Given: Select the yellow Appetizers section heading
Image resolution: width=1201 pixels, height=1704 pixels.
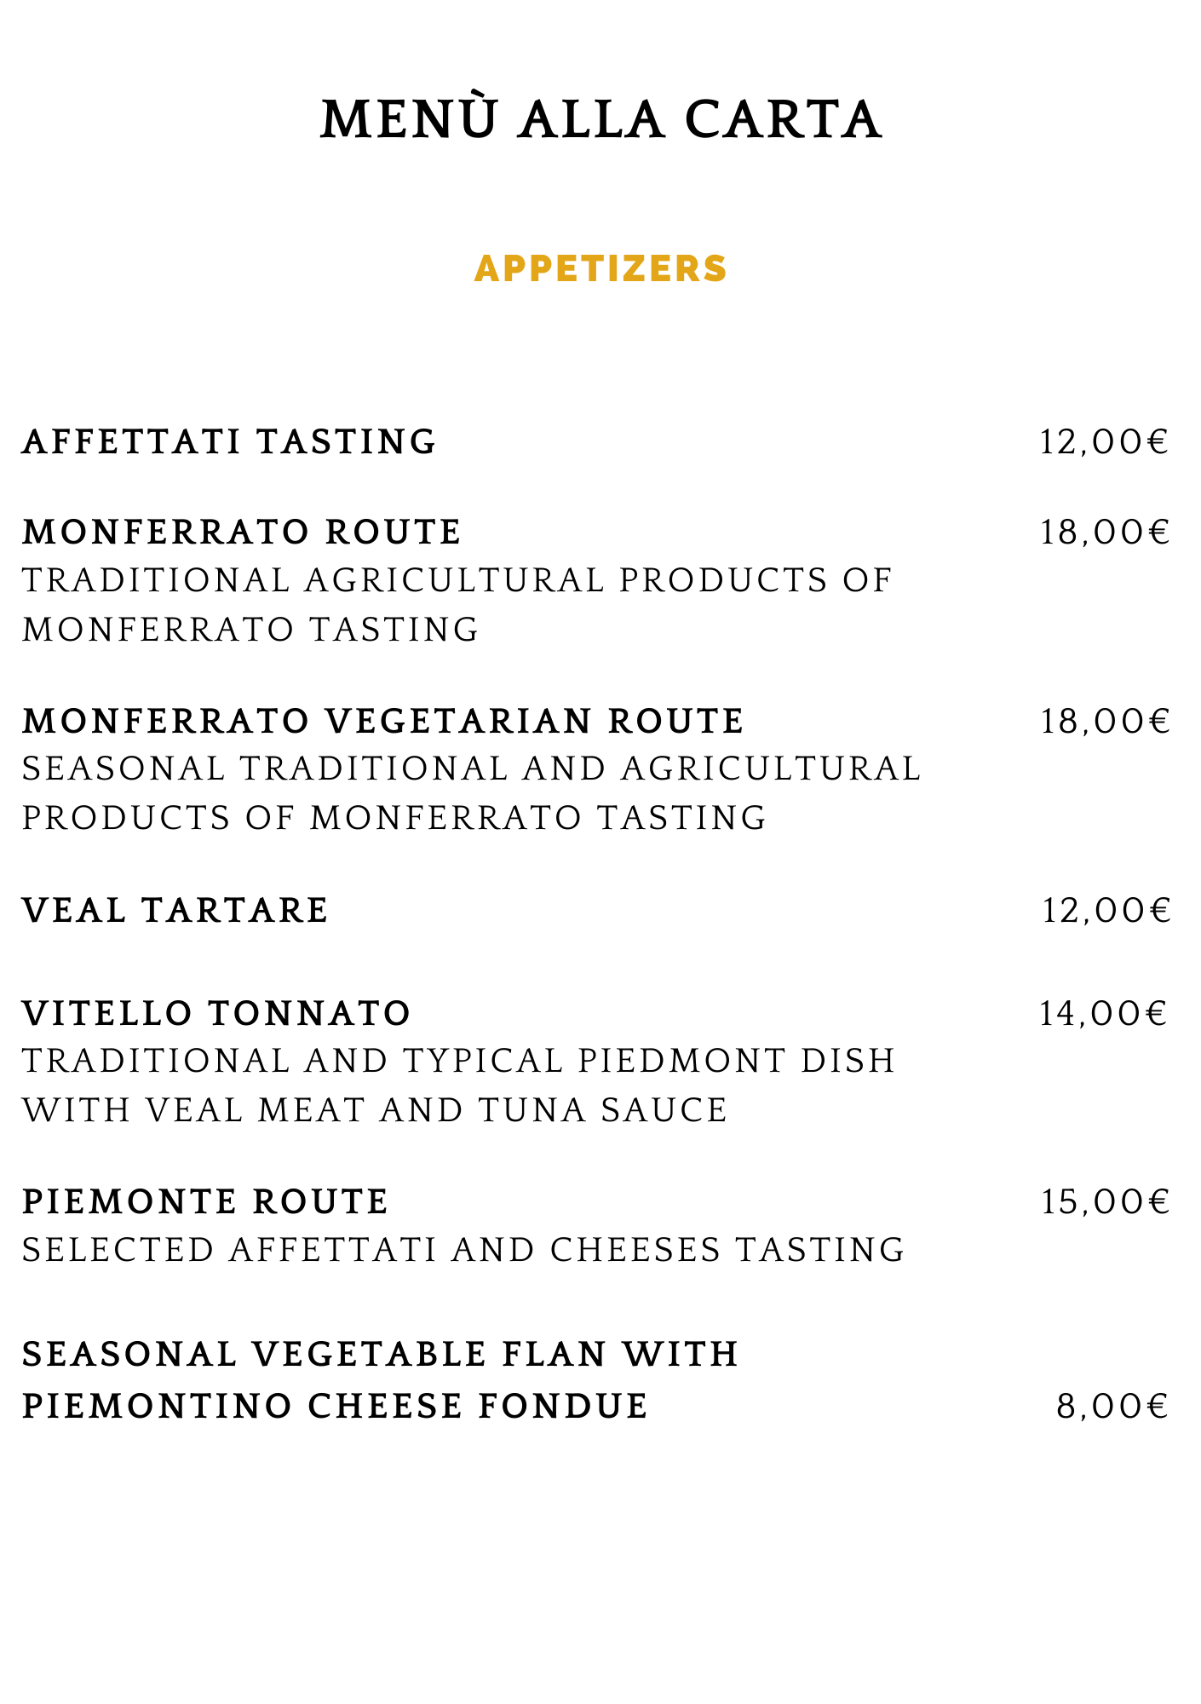Looking at the screenshot, I should (600, 268).
